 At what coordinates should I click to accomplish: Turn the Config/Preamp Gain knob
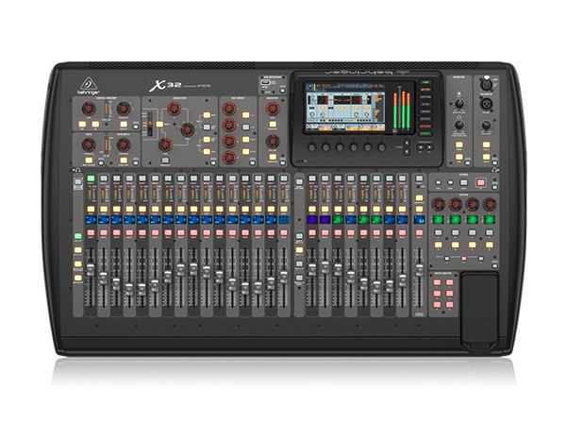89,108
